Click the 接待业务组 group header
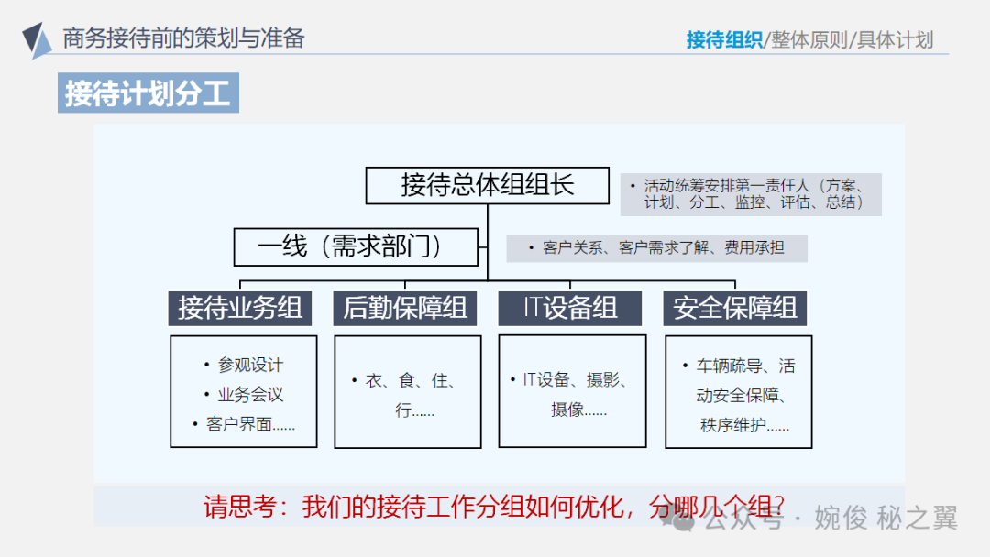Screen dimensions: 990x557 click(x=240, y=308)
